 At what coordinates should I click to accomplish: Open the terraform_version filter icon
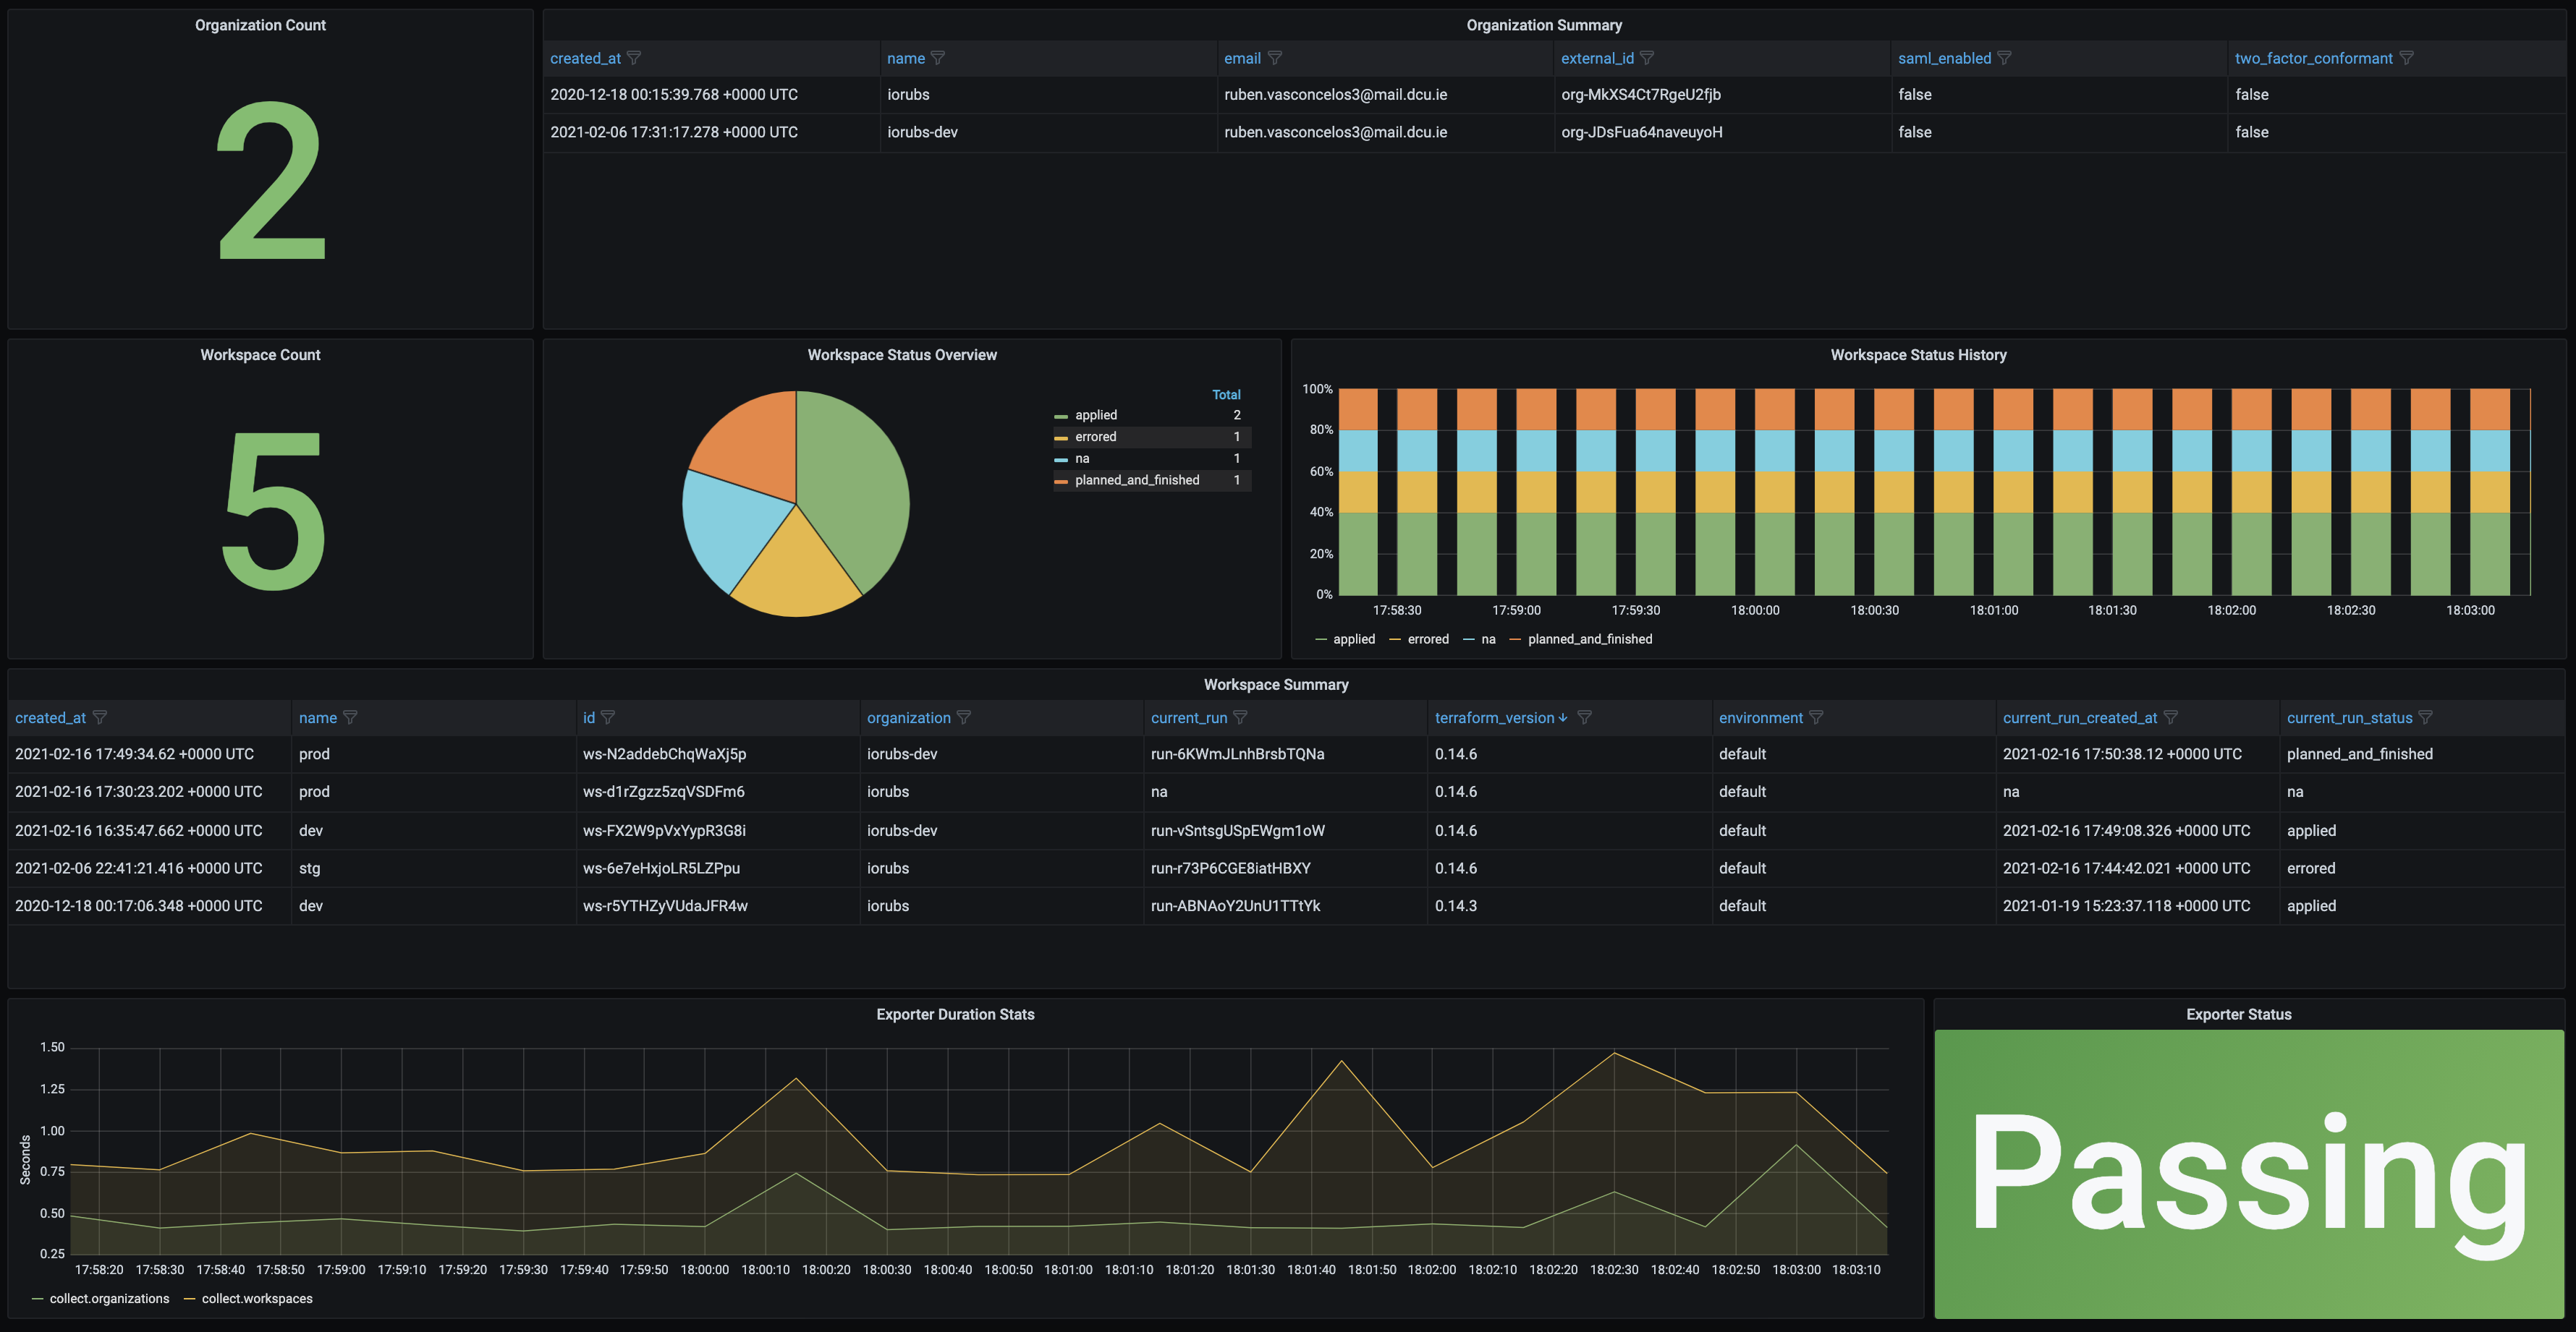click(1584, 717)
